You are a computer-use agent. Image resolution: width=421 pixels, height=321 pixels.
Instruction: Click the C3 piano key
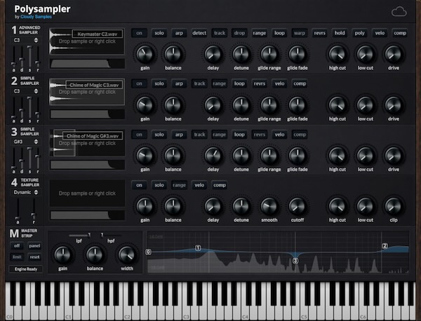186,313
